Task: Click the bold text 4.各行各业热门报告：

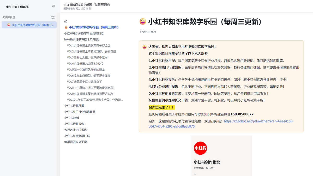Action: pyautogui.click(x=165, y=86)
